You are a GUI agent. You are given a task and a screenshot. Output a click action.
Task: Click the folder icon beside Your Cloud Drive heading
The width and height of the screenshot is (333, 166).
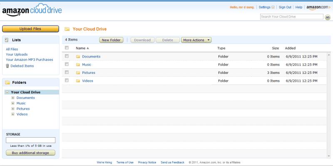coord(67,29)
